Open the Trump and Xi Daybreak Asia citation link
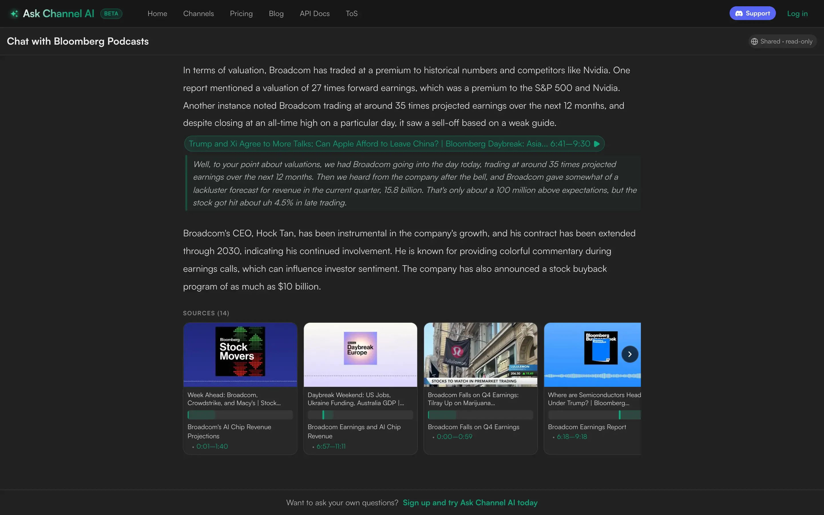Viewport: 824px width, 515px height. pyautogui.click(x=394, y=144)
